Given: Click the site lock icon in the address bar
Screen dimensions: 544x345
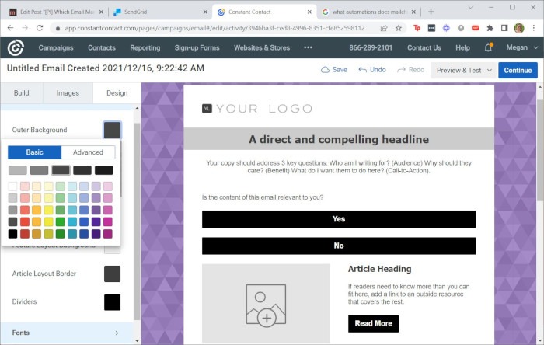Looking at the screenshot, I should tap(58, 28).
